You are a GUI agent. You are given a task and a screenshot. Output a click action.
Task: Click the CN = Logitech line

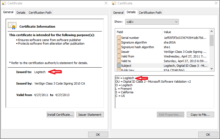coord(125,78)
